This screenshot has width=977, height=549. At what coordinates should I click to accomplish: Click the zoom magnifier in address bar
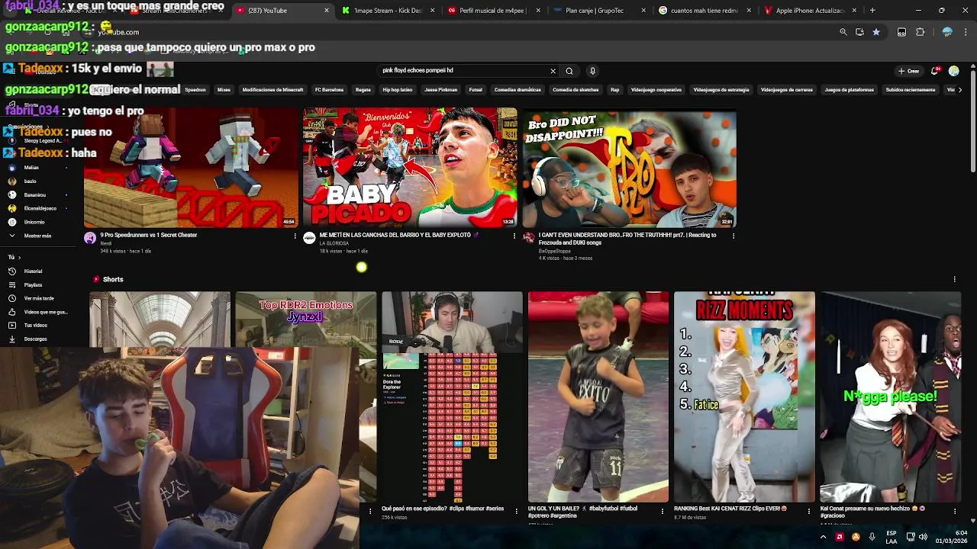pos(843,32)
